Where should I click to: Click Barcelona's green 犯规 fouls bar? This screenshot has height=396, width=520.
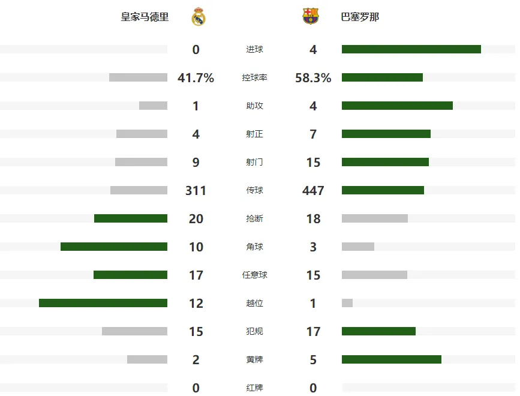(x=378, y=331)
